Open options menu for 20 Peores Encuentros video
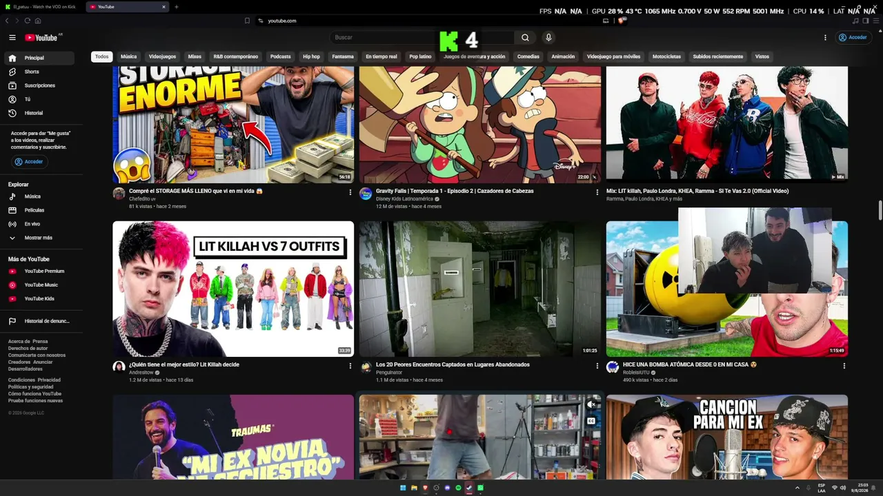The width and height of the screenshot is (883, 496). [597, 366]
